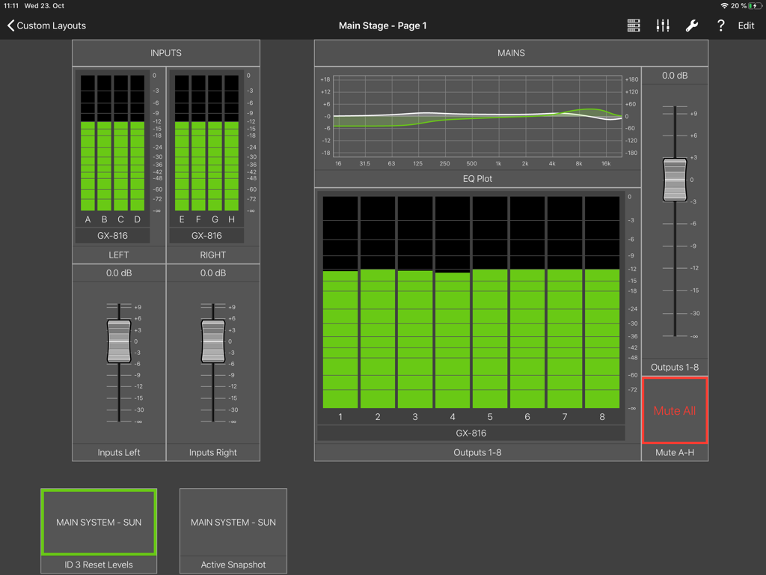Viewport: 766px width, 575px height.
Task: Open help using the question mark icon
Action: (720, 25)
